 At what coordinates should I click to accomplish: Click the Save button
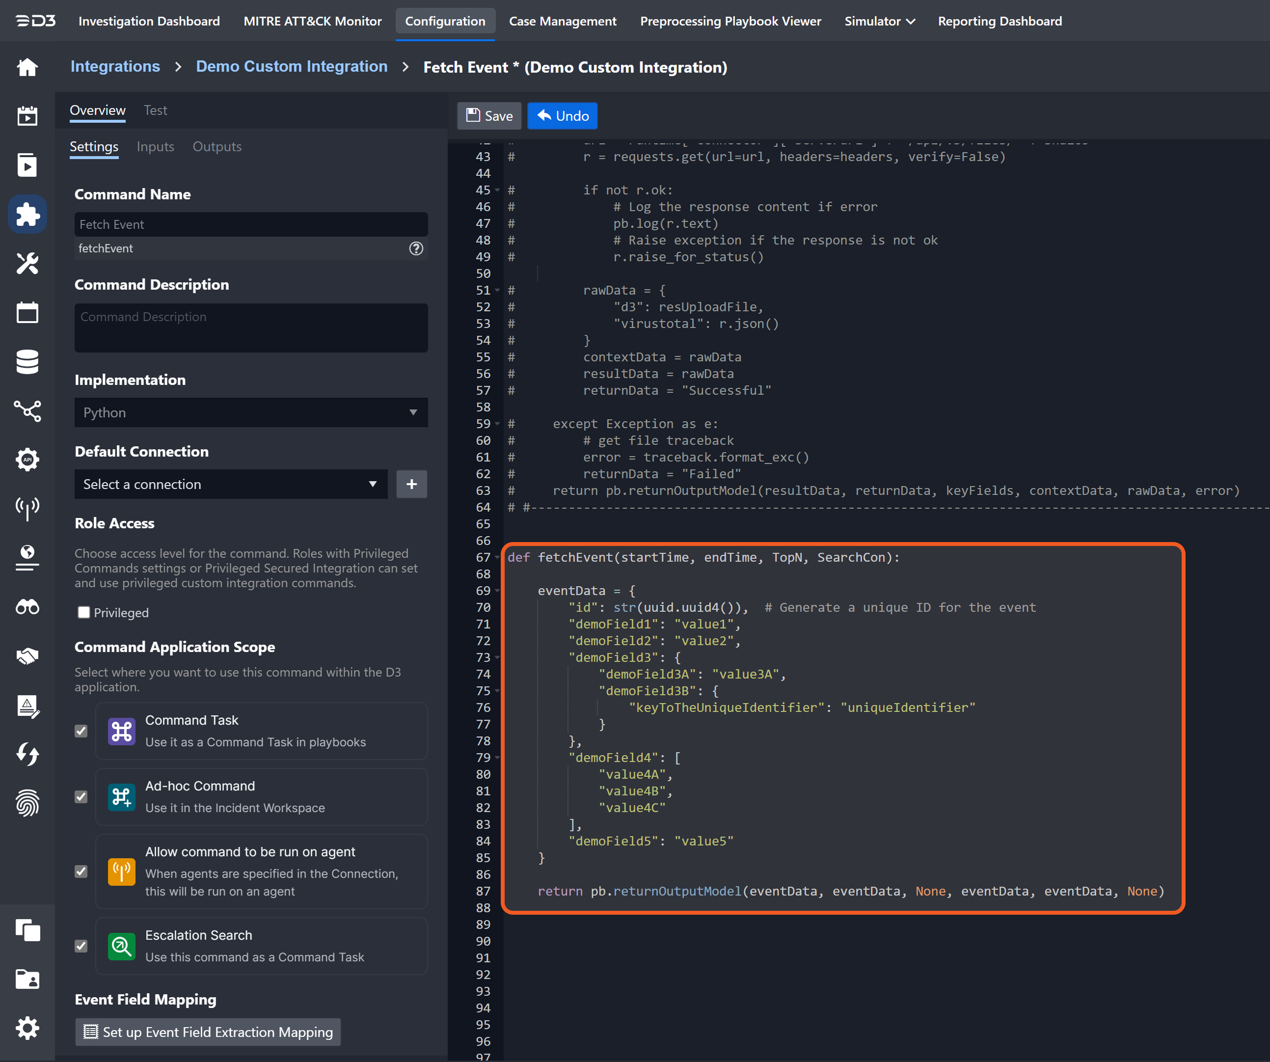[489, 116]
